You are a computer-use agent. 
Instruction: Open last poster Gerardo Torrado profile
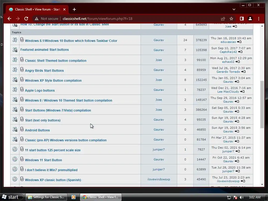[x=228, y=72]
